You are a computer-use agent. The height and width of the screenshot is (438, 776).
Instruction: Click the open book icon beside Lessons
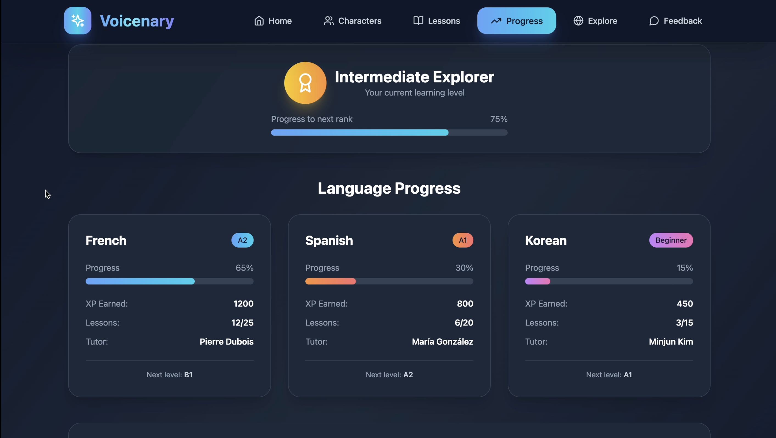tap(418, 21)
